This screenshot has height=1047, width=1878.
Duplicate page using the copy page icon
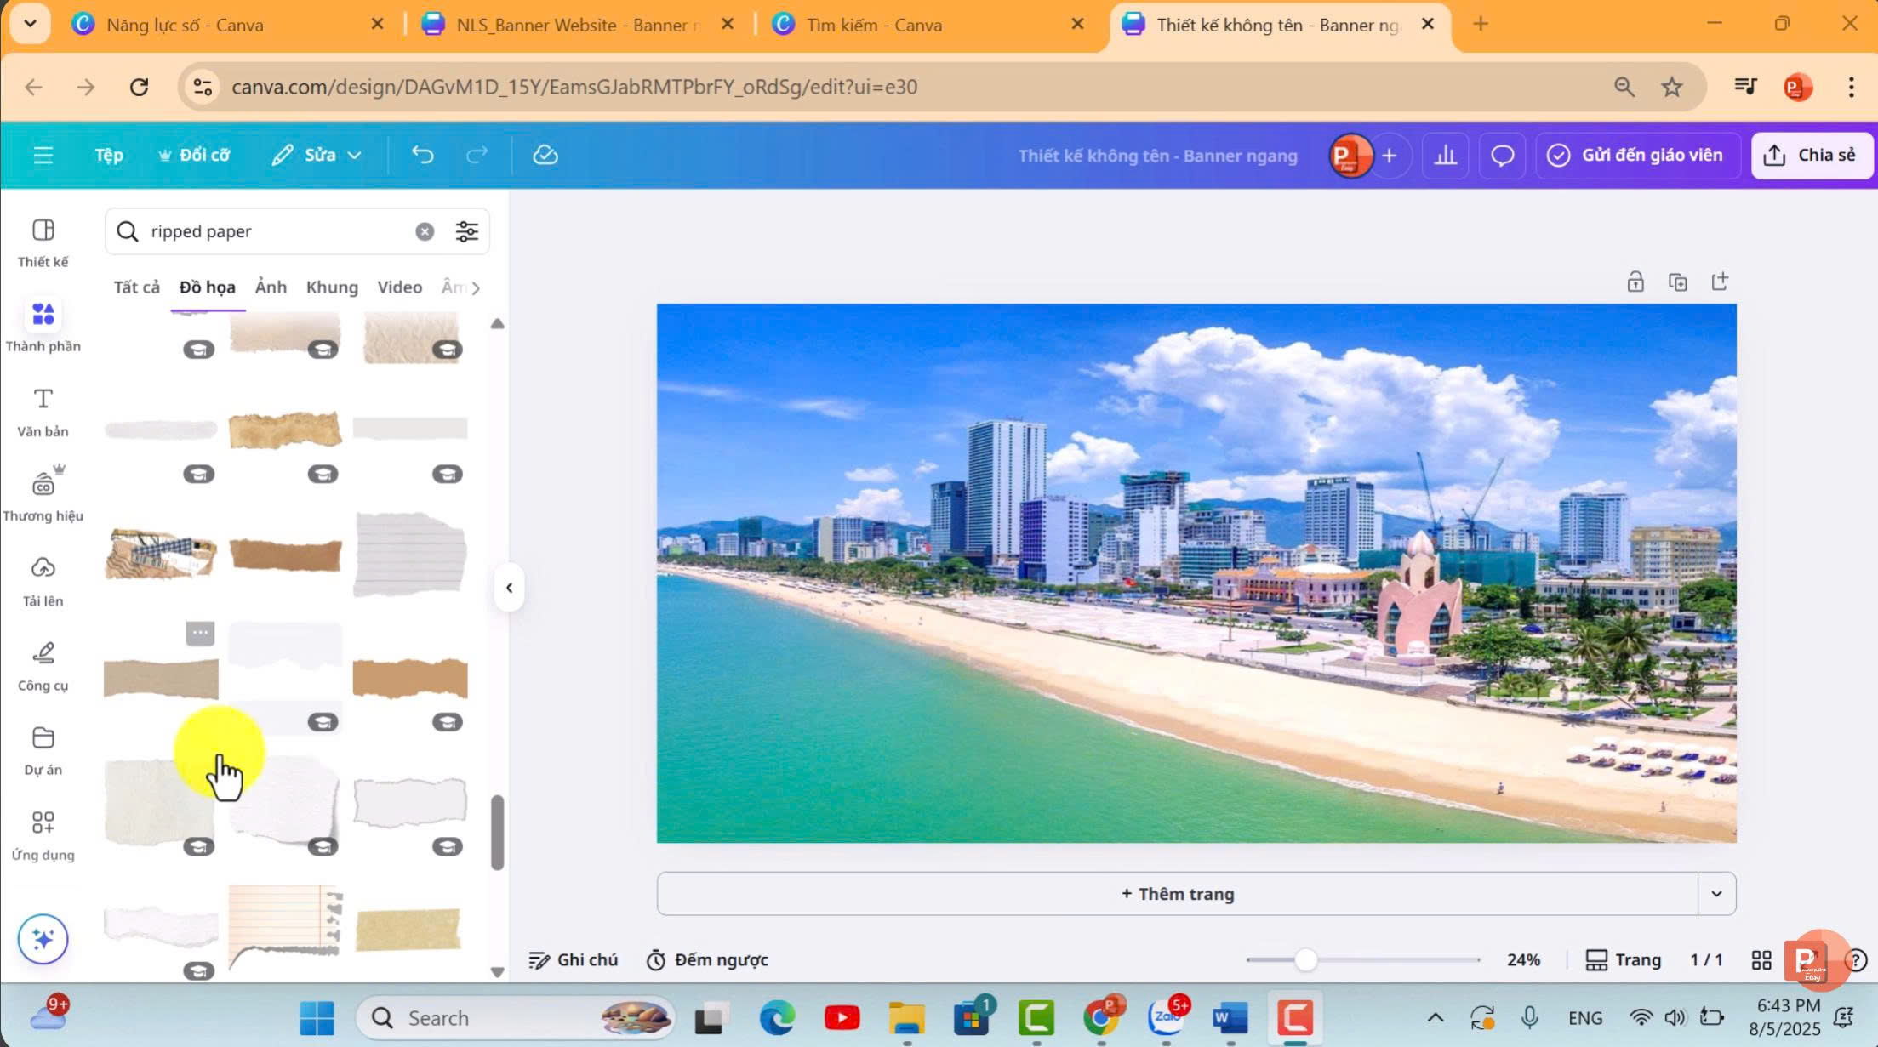1677,282
